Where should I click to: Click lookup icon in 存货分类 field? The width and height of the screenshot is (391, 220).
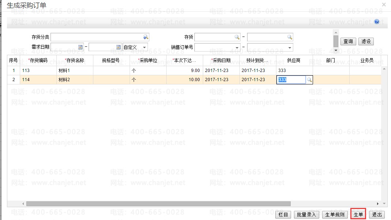pos(146,37)
